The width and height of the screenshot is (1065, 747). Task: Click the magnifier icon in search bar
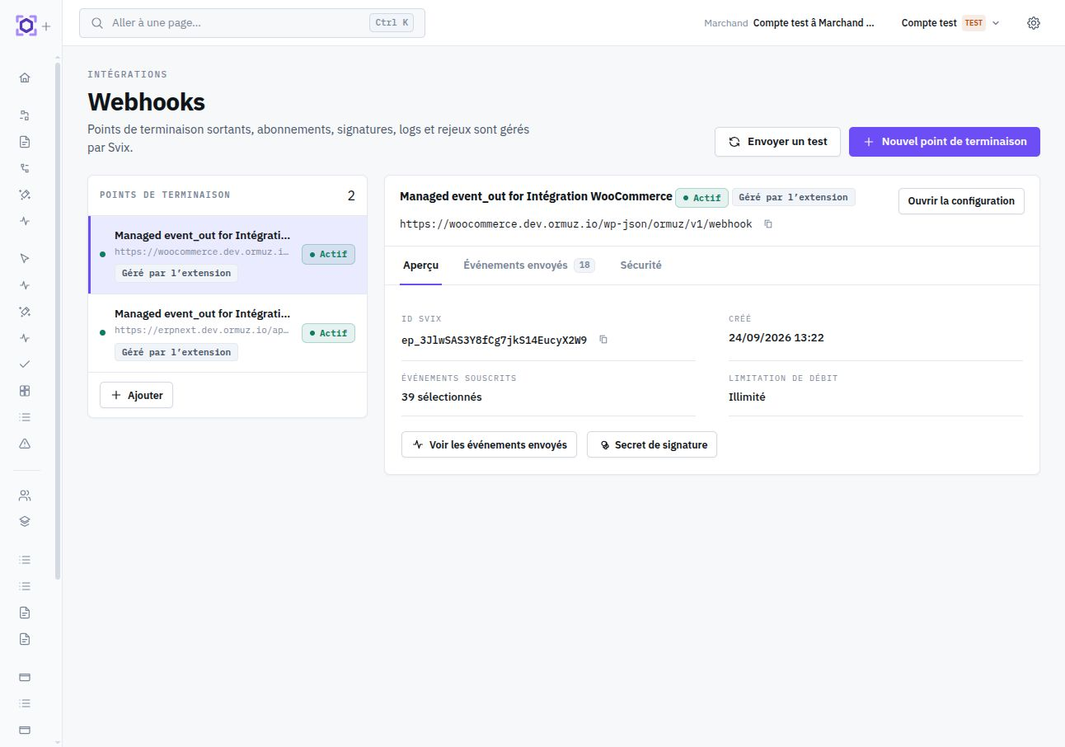coord(98,23)
